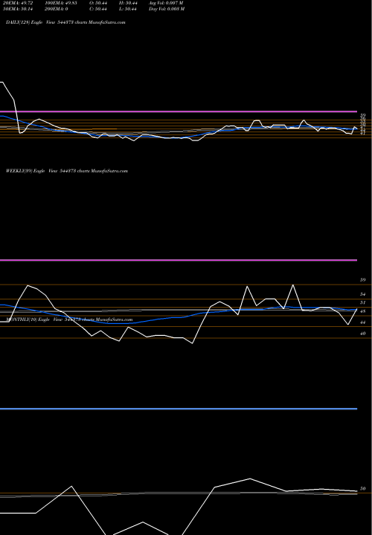Click the 50 price level on monthly axis
This screenshot has height=535, width=372.
pos(363,489)
